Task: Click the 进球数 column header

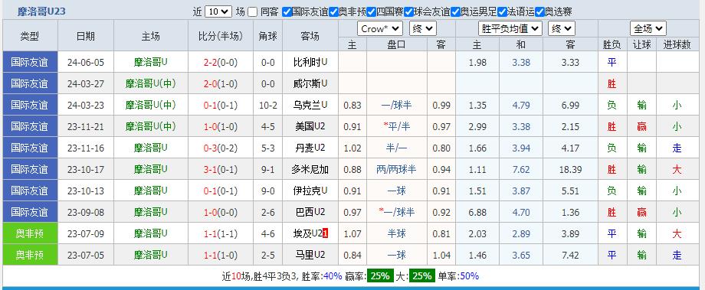Action: 677,44
